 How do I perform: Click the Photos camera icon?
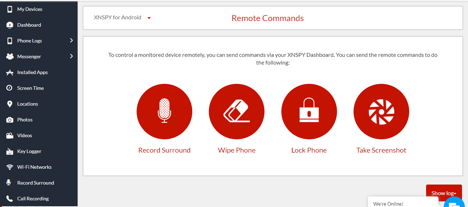10,120
